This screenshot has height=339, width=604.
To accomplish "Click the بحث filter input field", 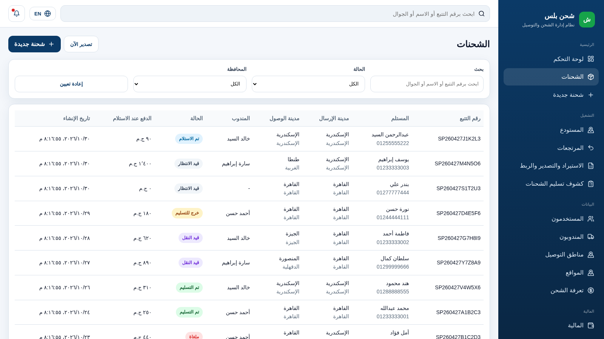I will coord(427,84).
